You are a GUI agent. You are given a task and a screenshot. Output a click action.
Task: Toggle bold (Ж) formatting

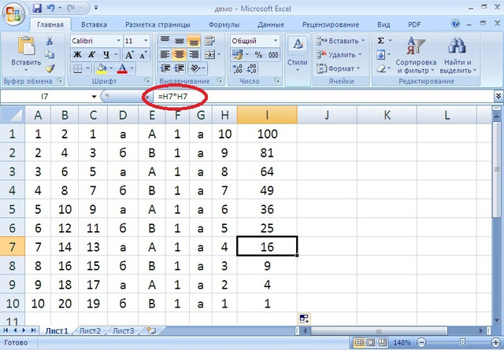[78, 55]
